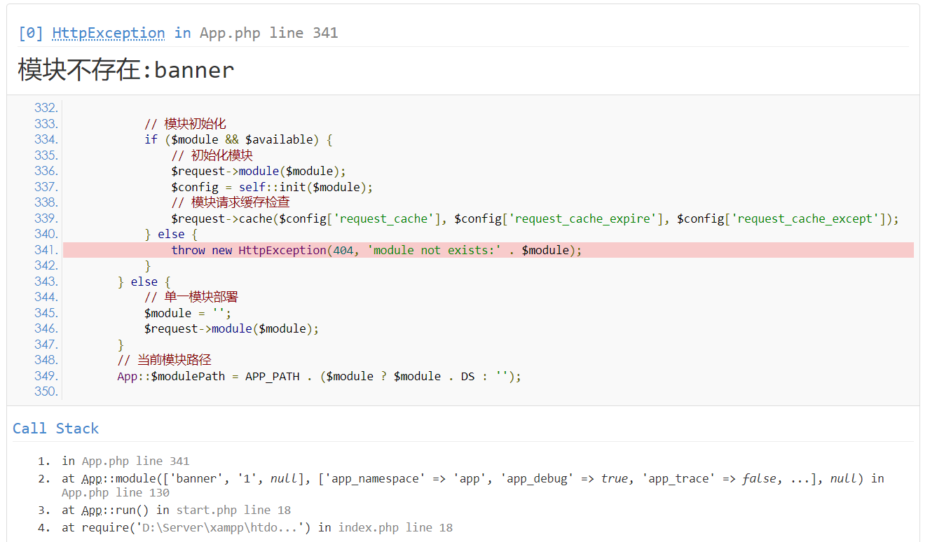Click call stack entry 'in App.php line 341'
The width and height of the screenshot is (930, 542).
point(125,461)
